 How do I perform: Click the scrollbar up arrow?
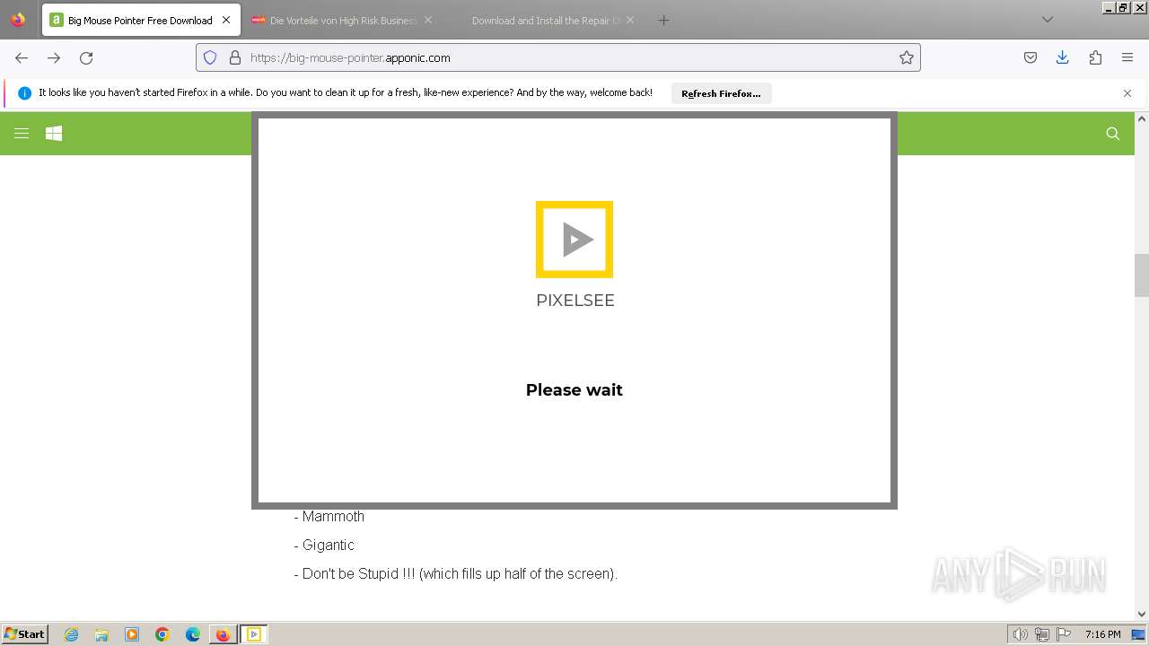click(x=1142, y=118)
